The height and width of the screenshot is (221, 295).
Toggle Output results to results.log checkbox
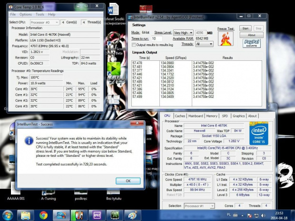click(134, 45)
